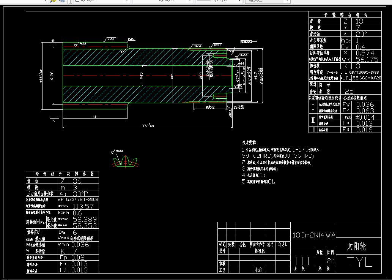This screenshot has width=392, height=280.
Task: Click tooth count value 18 in gear table
Action: coord(359,21)
